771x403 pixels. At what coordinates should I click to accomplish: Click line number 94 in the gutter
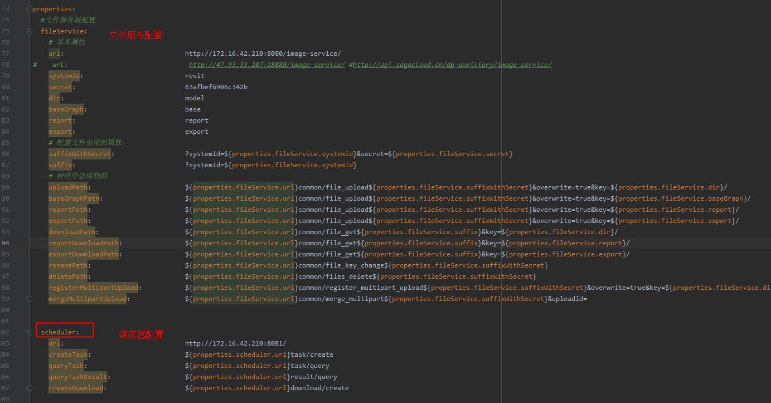pos(6,243)
